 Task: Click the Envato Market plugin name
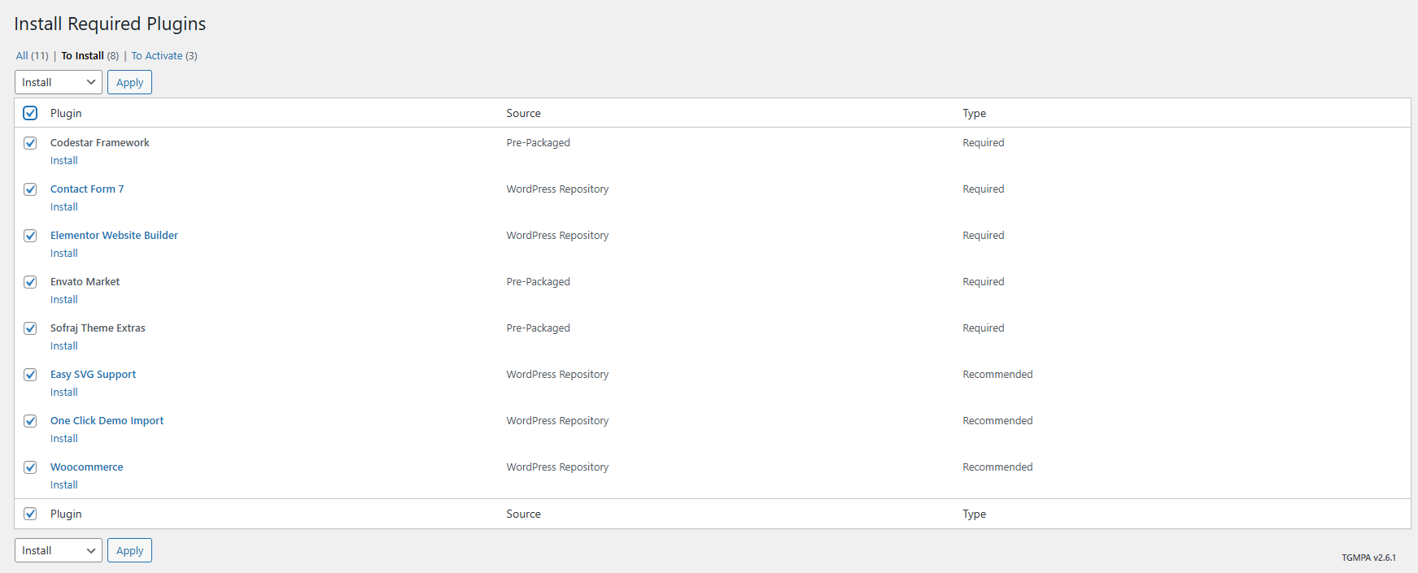tap(85, 282)
